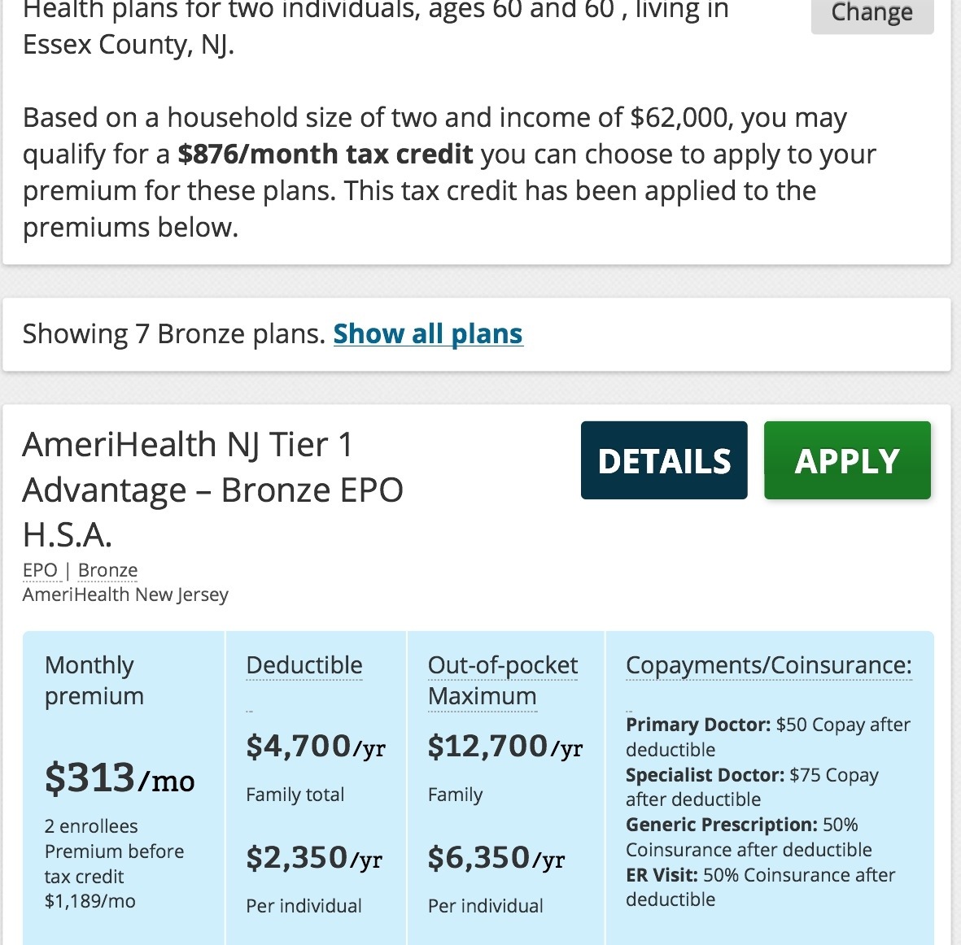Click the $6,350/yr per-individual out-of-pocket amount

tap(496, 858)
